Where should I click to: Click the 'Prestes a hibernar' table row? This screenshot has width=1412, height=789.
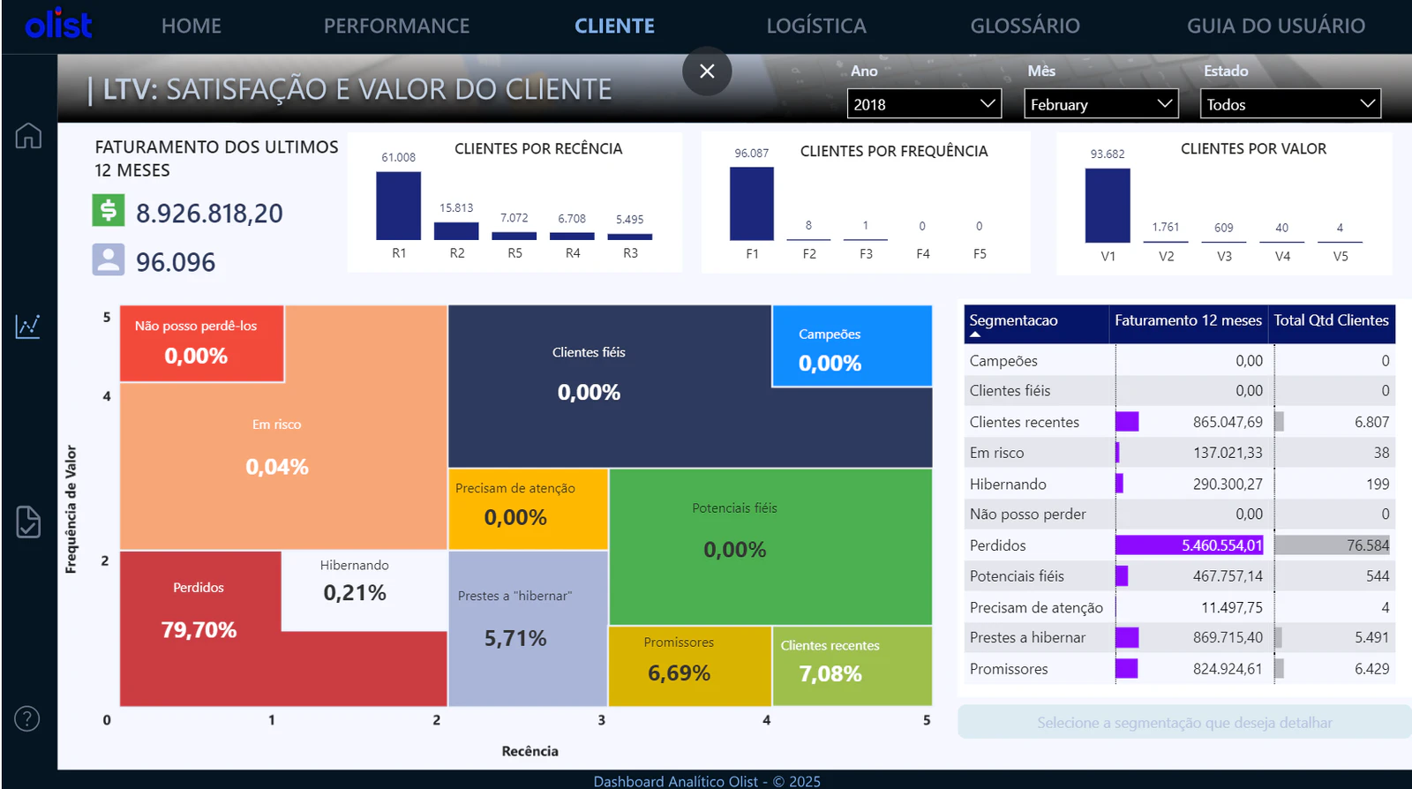(1179, 637)
